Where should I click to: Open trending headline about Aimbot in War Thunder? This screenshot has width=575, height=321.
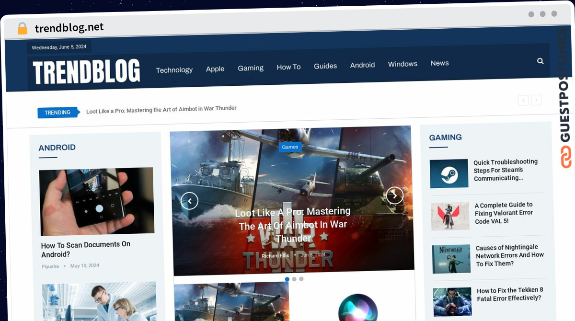pos(161,110)
